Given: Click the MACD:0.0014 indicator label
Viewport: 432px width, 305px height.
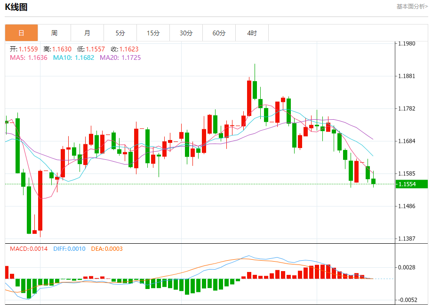Looking at the screenshot, I should click(x=29, y=249).
